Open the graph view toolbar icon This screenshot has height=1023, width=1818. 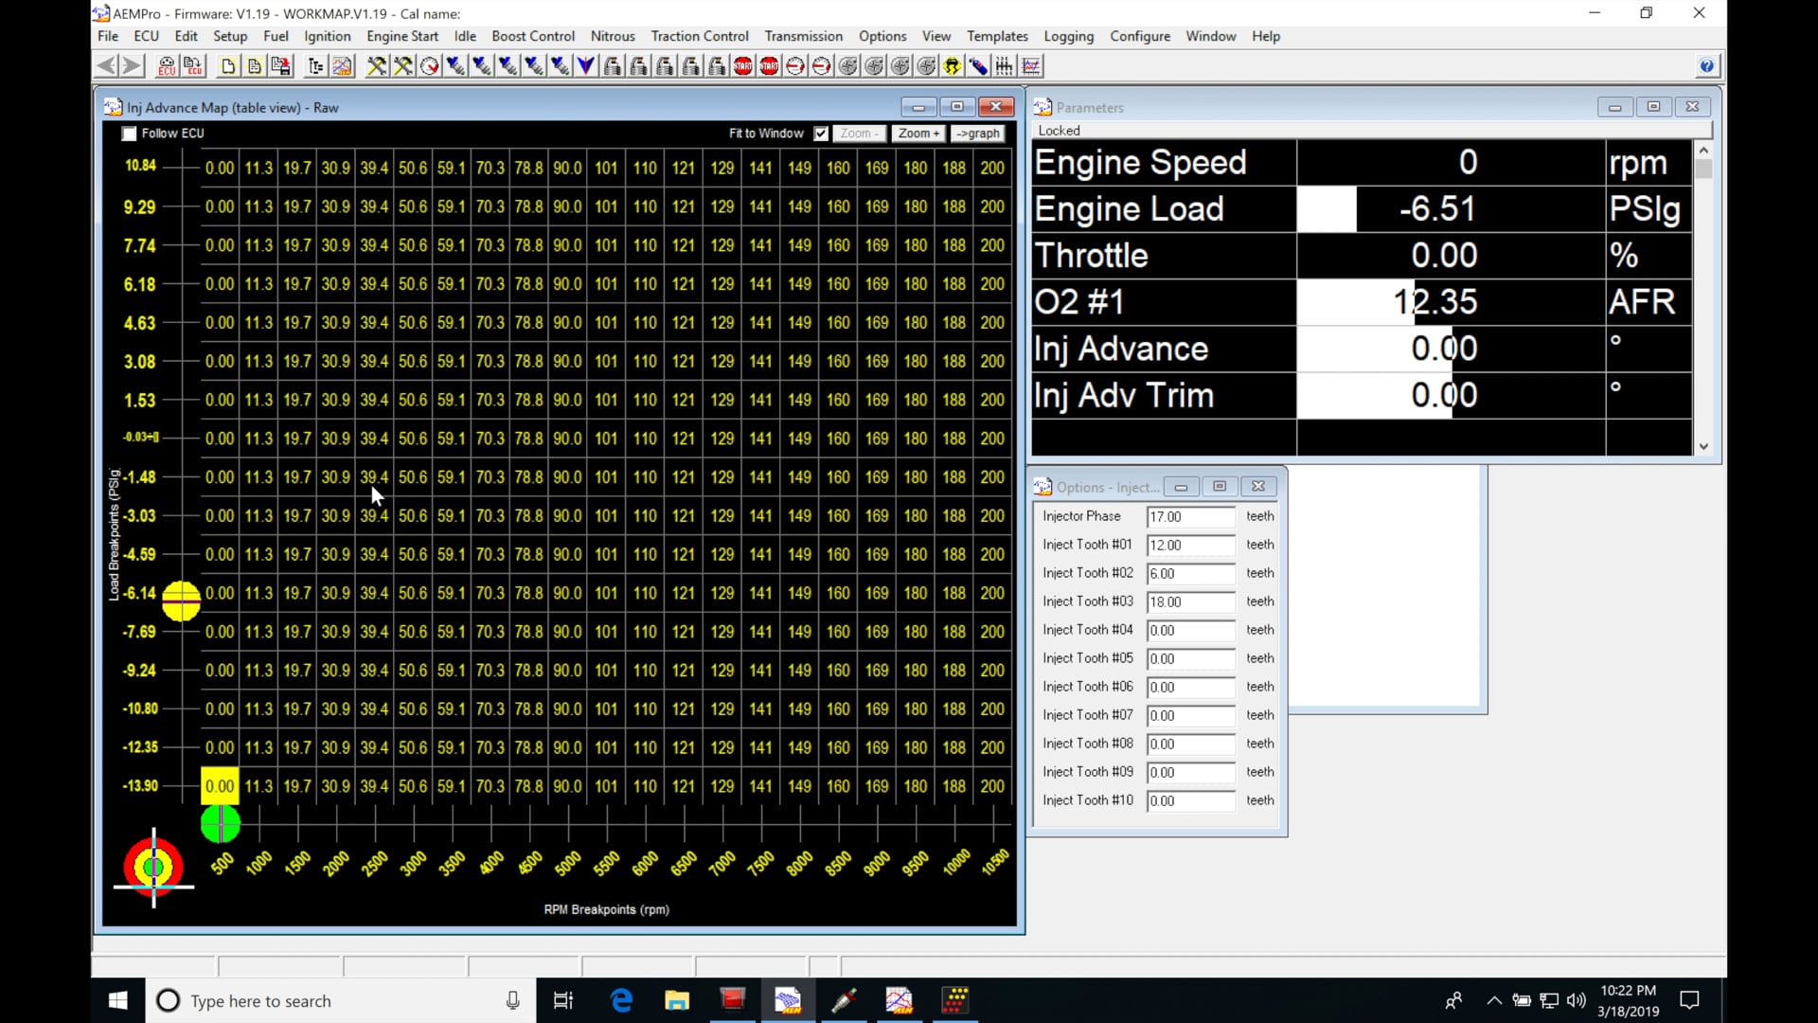pos(342,66)
